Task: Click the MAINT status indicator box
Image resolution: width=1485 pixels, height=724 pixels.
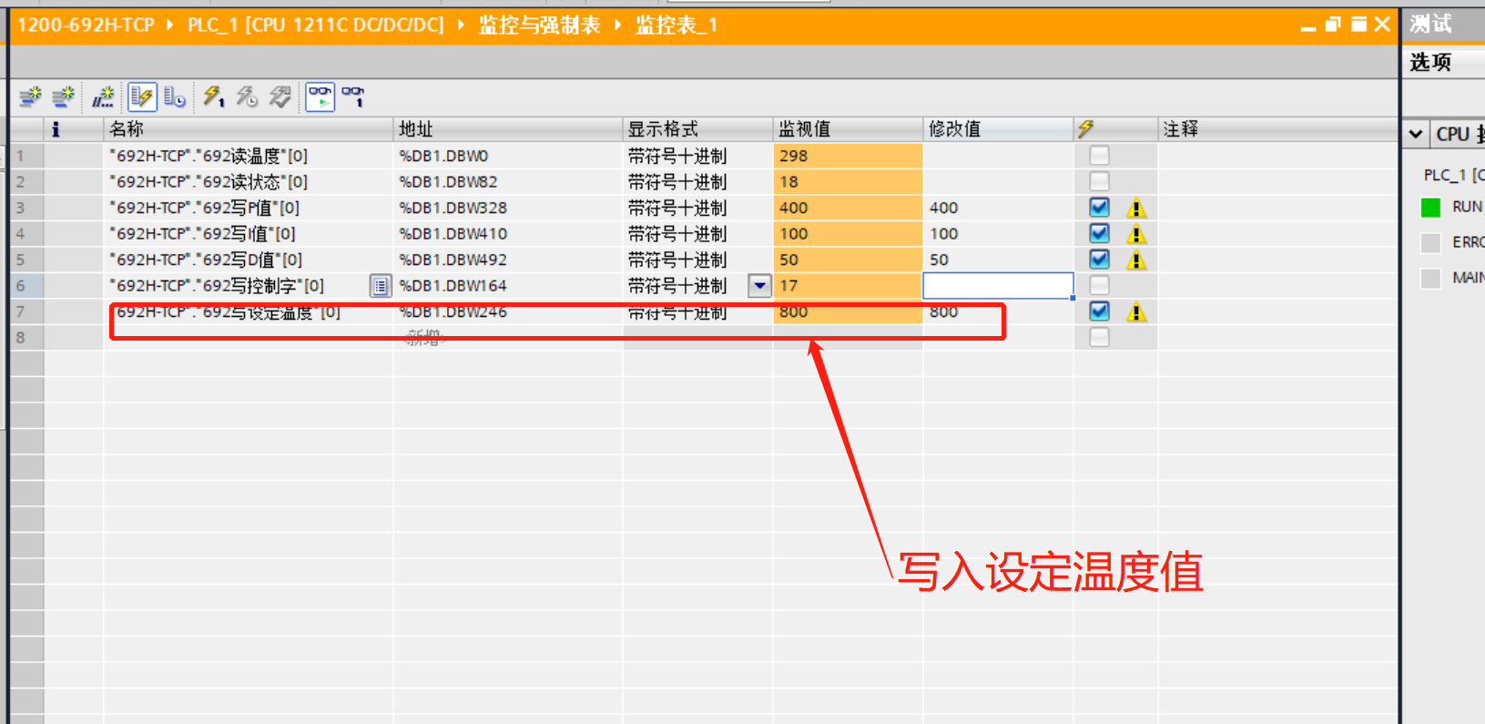Action: tap(1430, 278)
